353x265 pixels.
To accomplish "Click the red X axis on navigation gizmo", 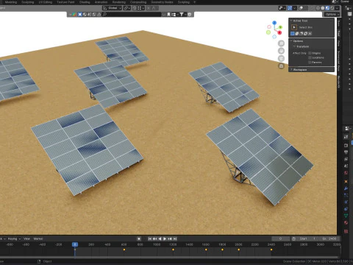I will point(279,32).
